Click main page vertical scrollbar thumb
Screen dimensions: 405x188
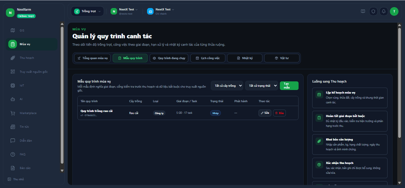399,83
